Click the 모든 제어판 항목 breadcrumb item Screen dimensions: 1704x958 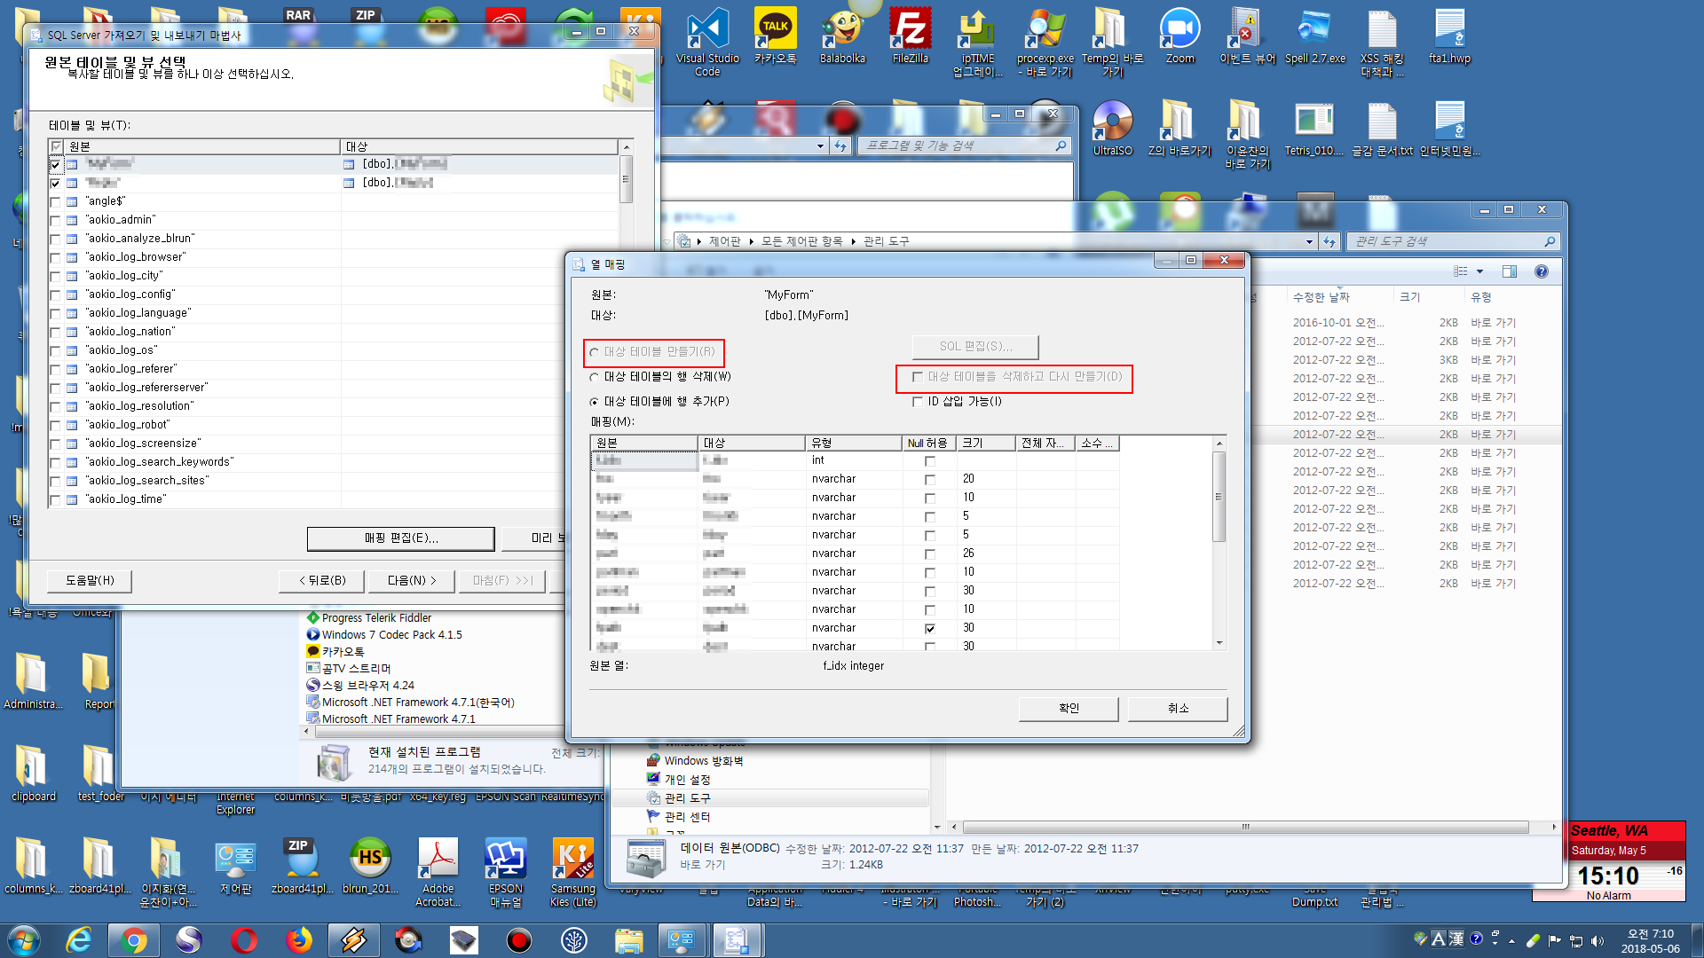[801, 241]
